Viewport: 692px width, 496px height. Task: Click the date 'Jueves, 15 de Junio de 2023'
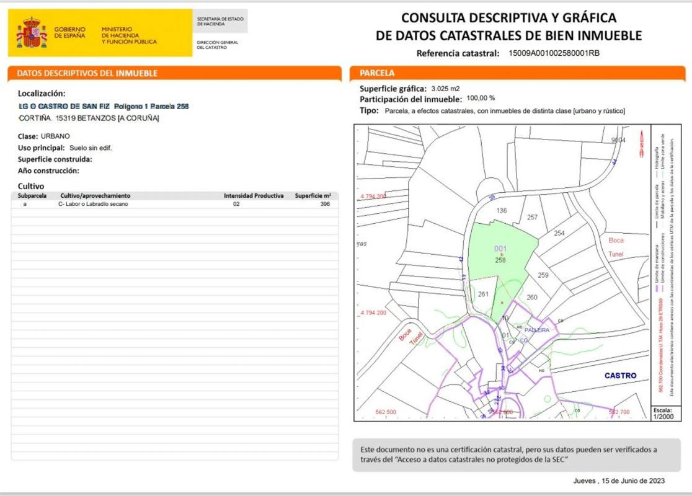tap(619, 481)
